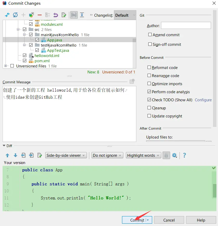Open the Highlight words dropdown
Image resolution: width=218 pixels, height=226 pixels.
[143, 155]
